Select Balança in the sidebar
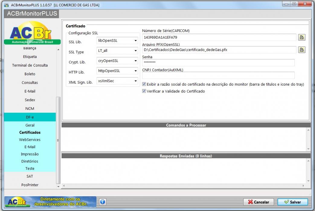 point(30,48)
